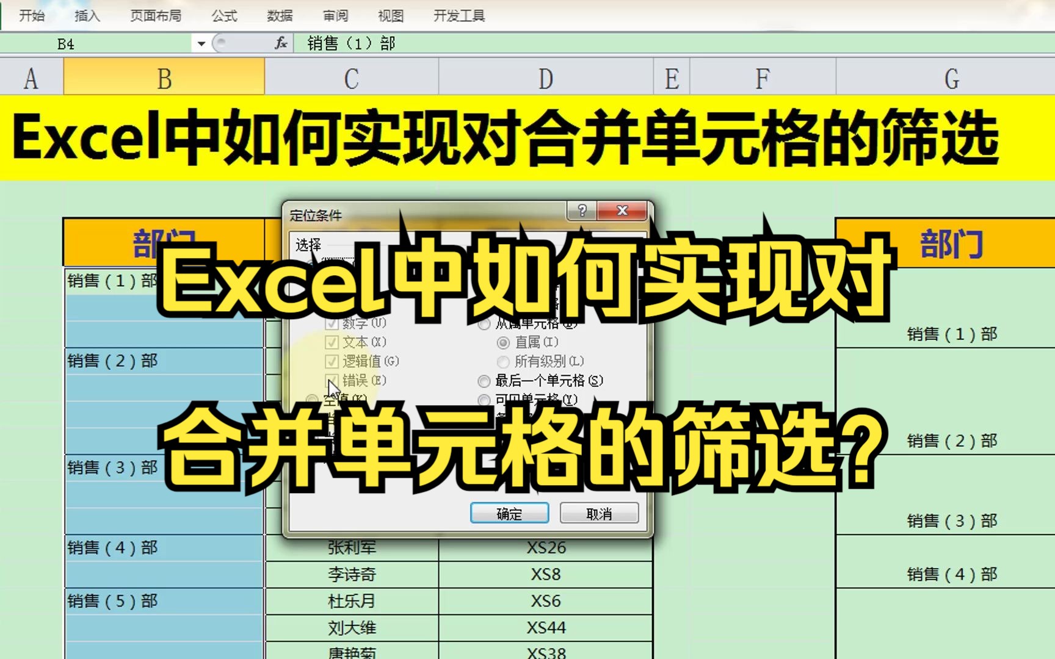Uncheck the 文本(X) checkbox
This screenshot has height=659, width=1055.
click(x=331, y=342)
